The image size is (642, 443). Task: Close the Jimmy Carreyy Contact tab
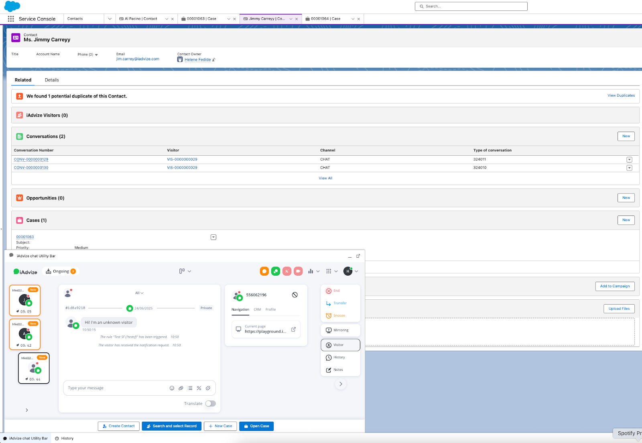tap(297, 19)
